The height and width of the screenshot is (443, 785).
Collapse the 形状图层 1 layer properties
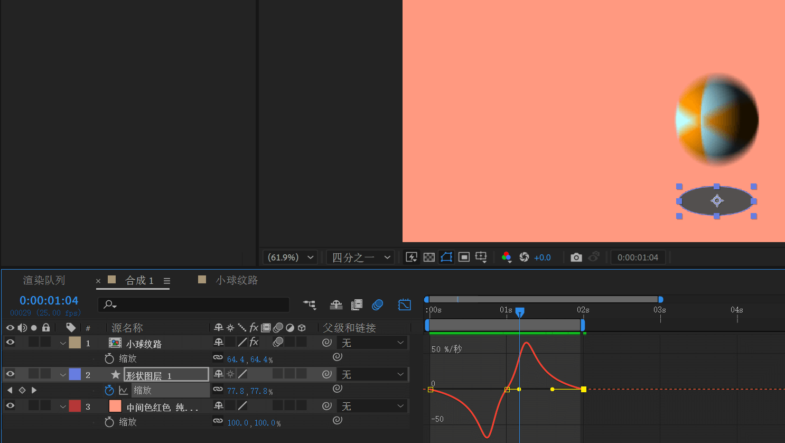point(63,375)
